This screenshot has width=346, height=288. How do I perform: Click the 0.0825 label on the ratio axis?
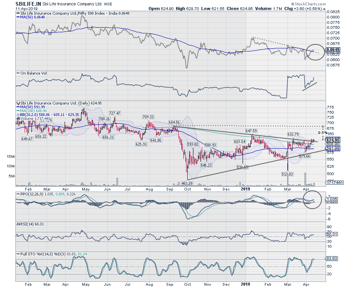333,12
